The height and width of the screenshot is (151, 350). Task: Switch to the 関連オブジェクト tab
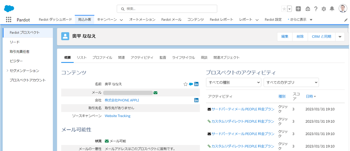click(x=227, y=57)
